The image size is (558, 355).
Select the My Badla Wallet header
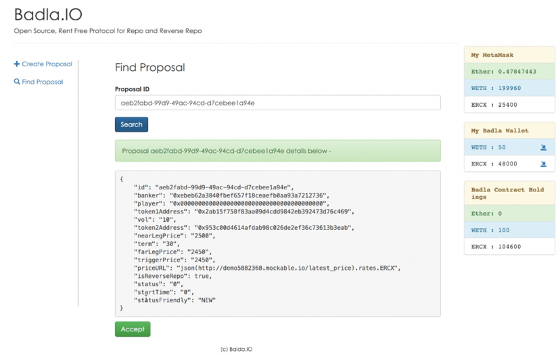509,131
